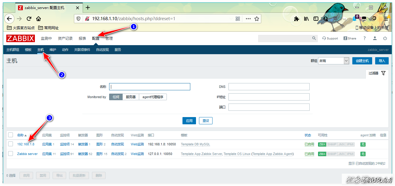
Task: Select Monitored by 任何 option
Action: 116,97
